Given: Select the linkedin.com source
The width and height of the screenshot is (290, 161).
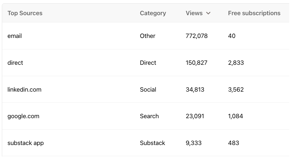Looking at the screenshot, I should [x=24, y=89].
